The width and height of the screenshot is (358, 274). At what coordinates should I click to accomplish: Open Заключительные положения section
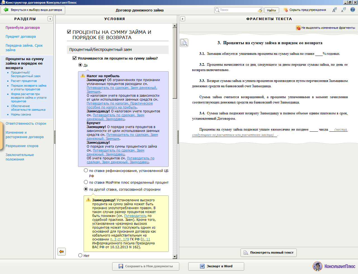(x=20, y=157)
